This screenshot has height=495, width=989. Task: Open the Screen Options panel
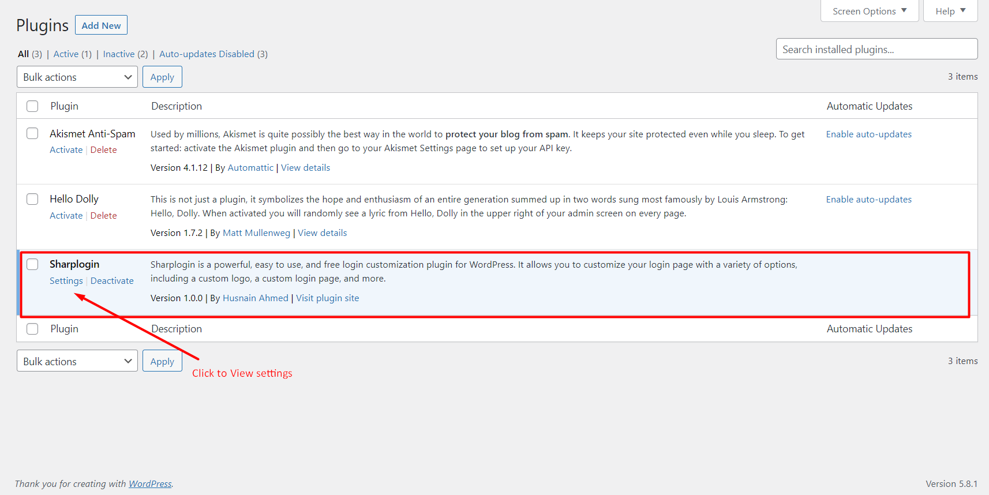pyautogui.click(x=864, y=10)
